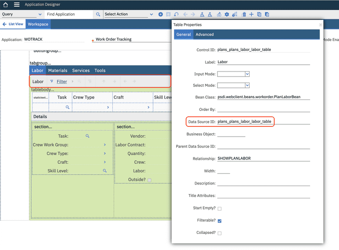Uncheck the Filterable checkbox

coord(220,221)
